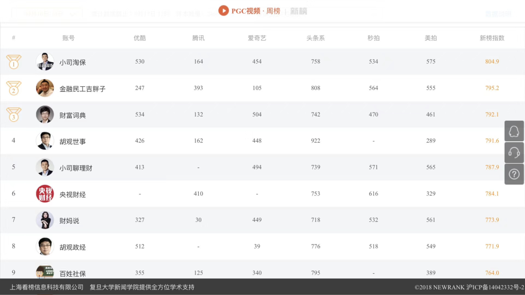Sort by the 爱奇艺 column header
The image size is (525, 295).
(x=257, y=38)
